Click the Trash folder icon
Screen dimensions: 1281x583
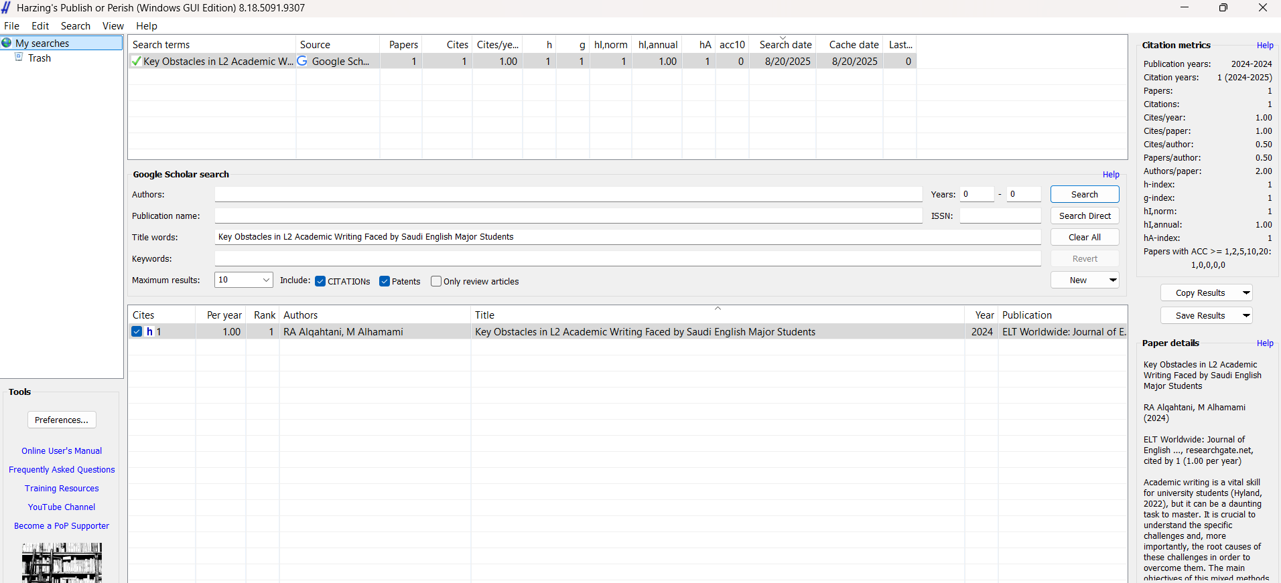pyautogui.click(x=19, y=58)
